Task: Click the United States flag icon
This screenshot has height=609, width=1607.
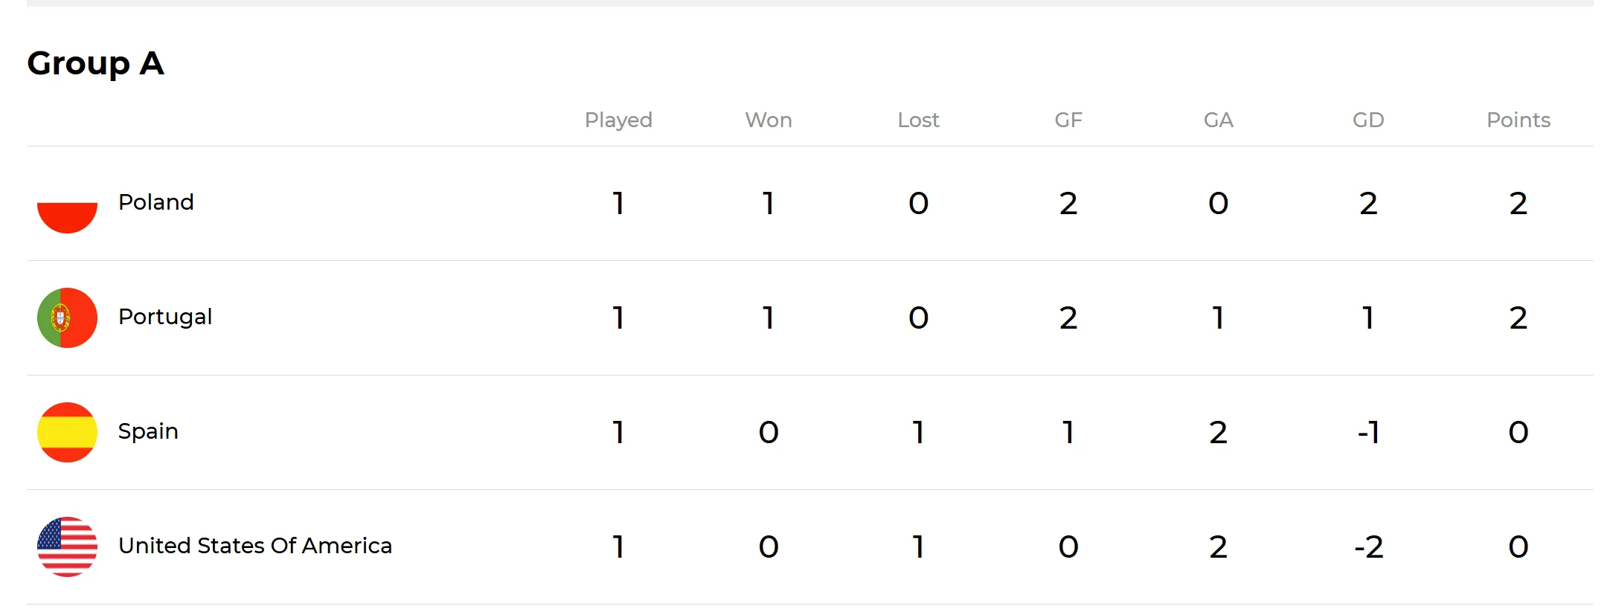Action: tap(67, 547)
